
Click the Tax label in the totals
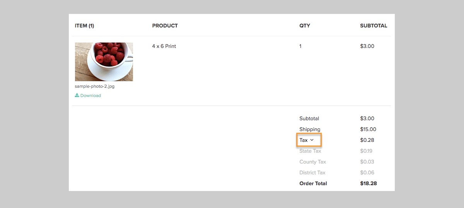tap(304, 140)
